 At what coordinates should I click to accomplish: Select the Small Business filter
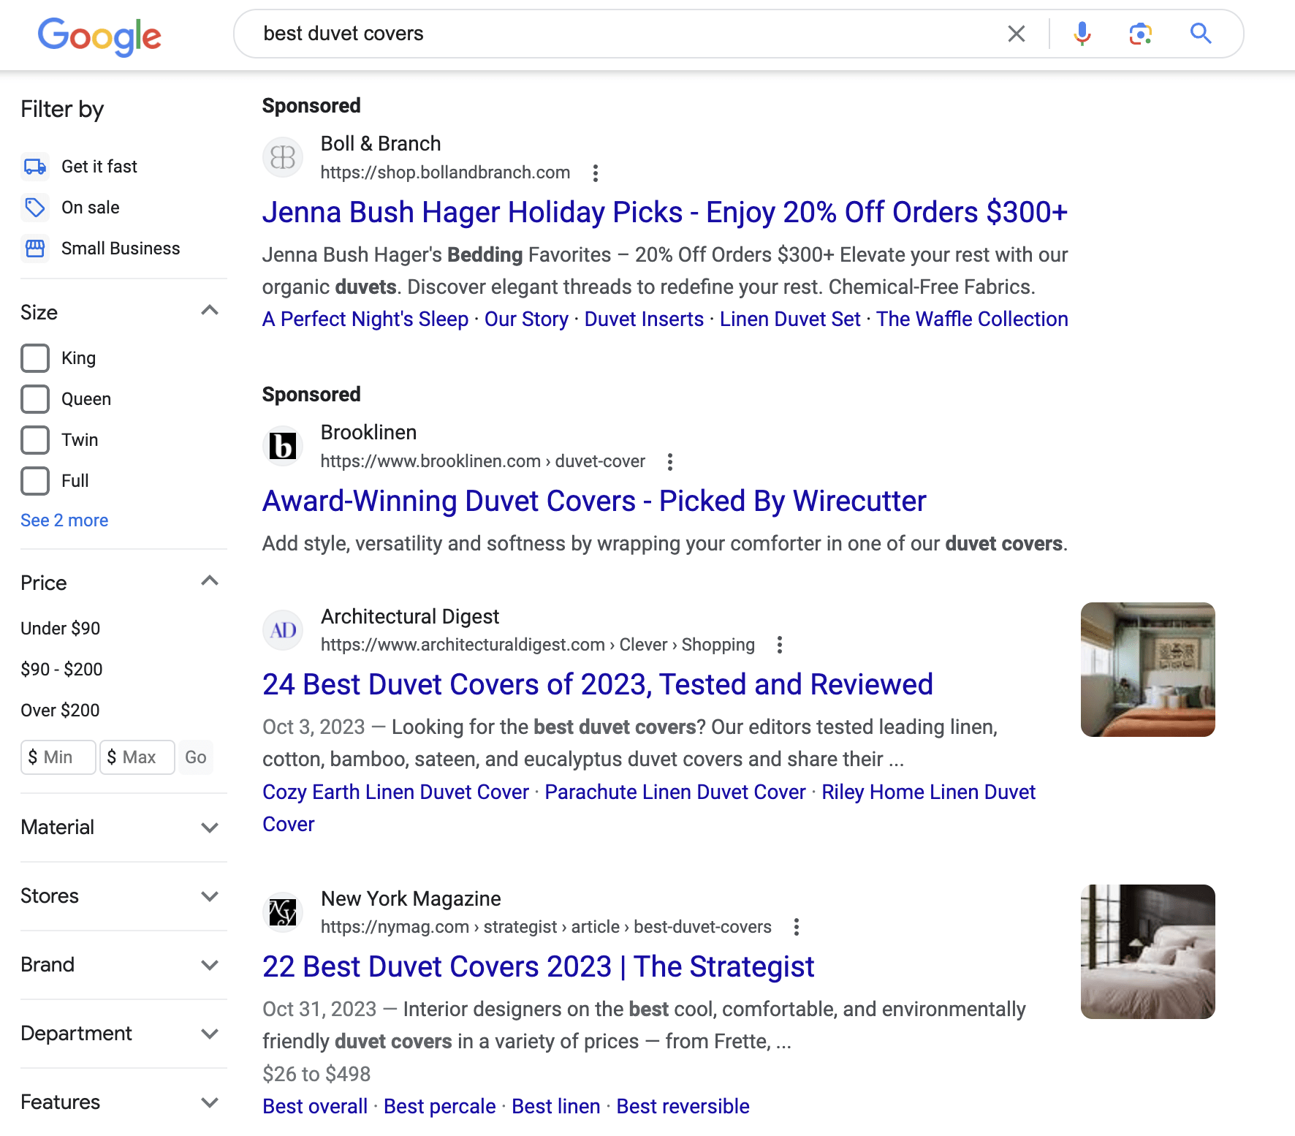pyautogui.click(x=119, y=248)
